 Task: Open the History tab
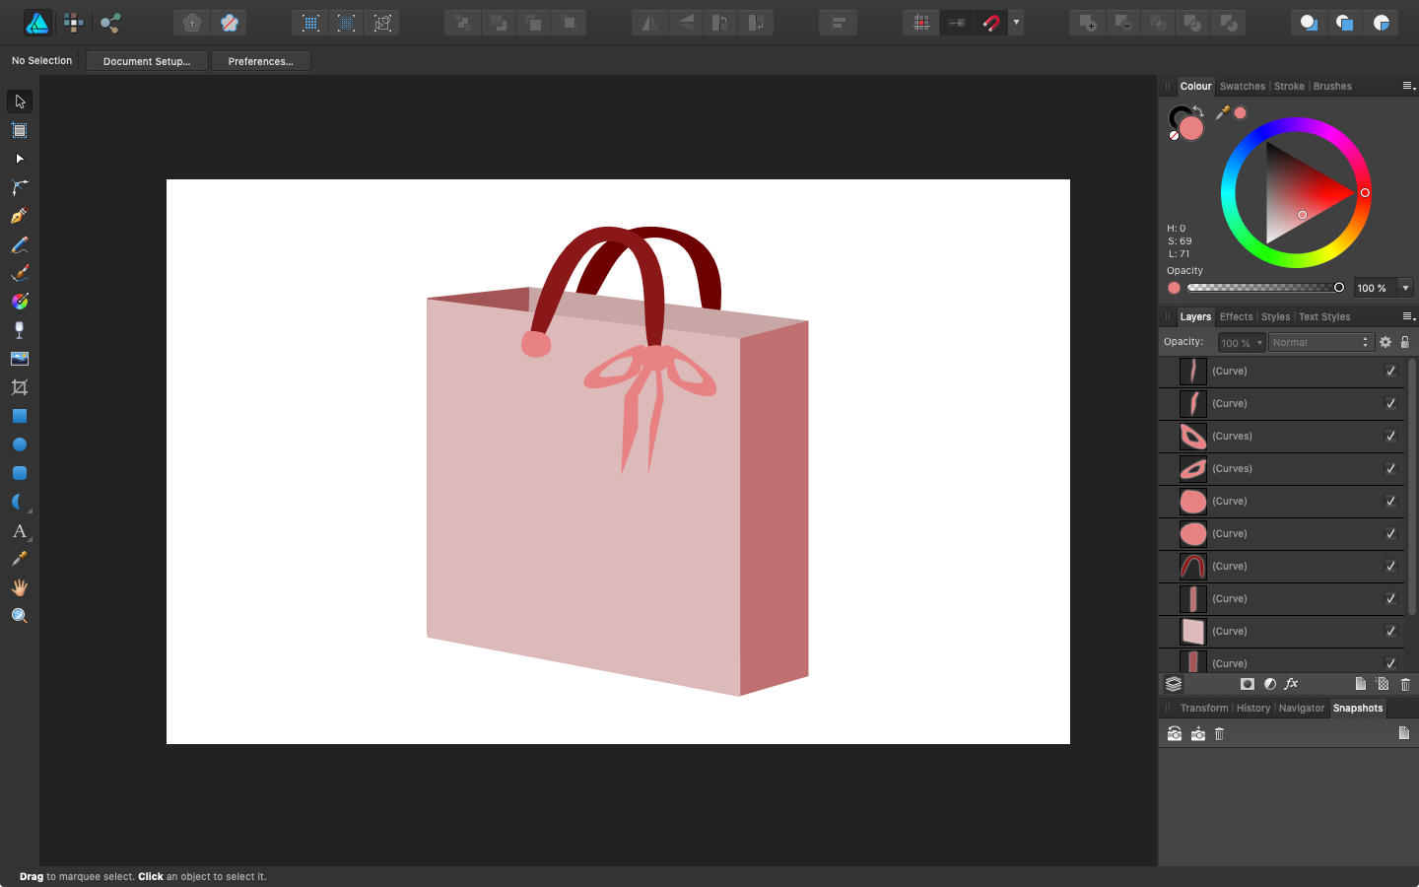click(1253, 708)
